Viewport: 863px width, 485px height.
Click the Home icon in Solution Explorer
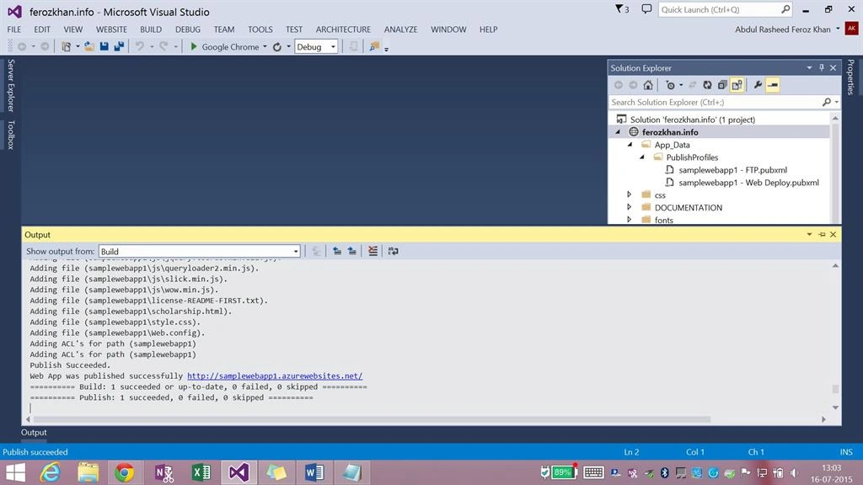(648, 85)
